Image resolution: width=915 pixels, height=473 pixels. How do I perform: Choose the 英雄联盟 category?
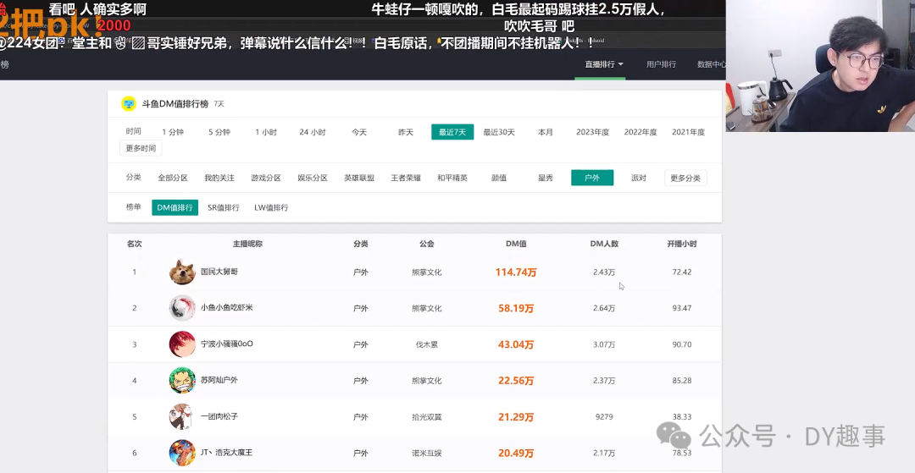click(359, 178)
